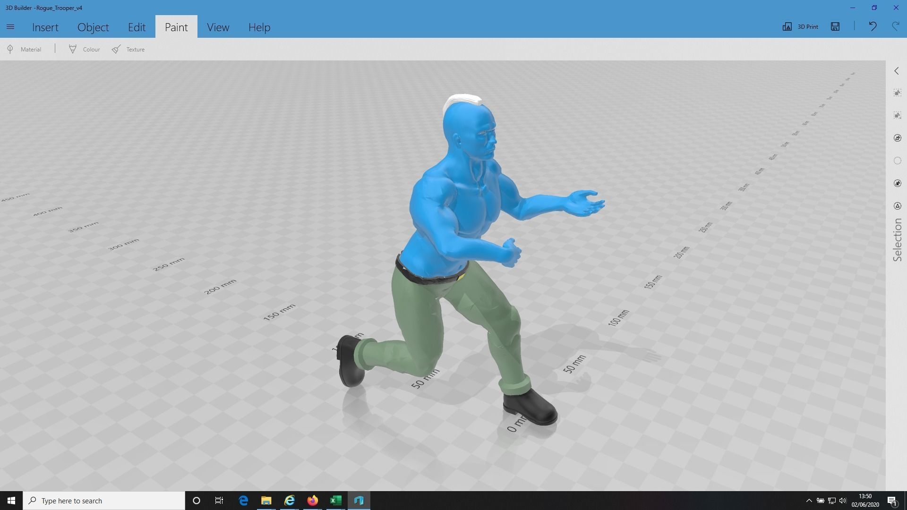Select the Material paint tool

25,49
